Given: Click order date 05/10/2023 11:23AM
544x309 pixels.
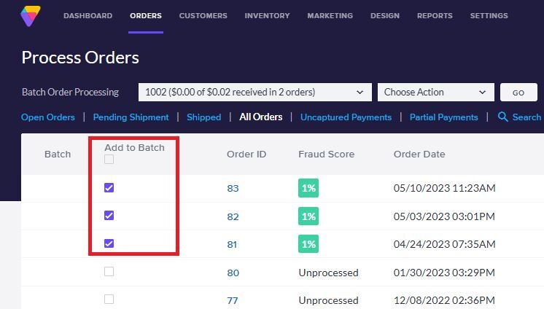Looking at the screenshot, I should pos(444,188).
